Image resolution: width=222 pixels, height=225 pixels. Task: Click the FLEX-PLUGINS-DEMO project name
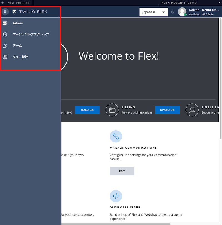[179, 3]
